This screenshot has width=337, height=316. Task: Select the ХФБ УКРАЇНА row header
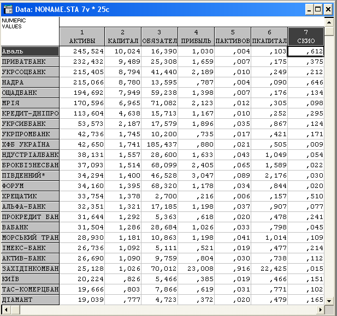pos(30,144)
